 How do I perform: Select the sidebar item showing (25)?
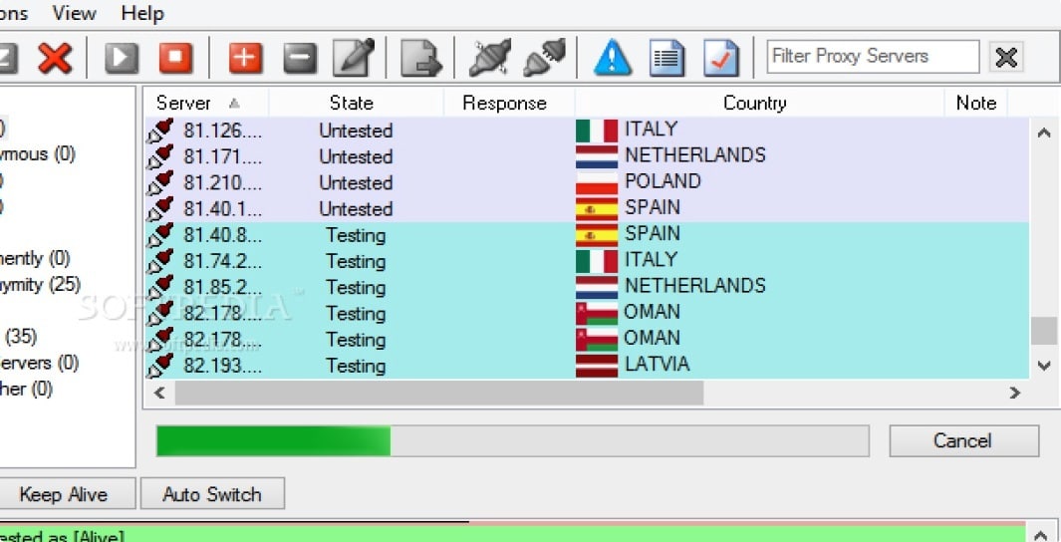[x=41, y=284]
